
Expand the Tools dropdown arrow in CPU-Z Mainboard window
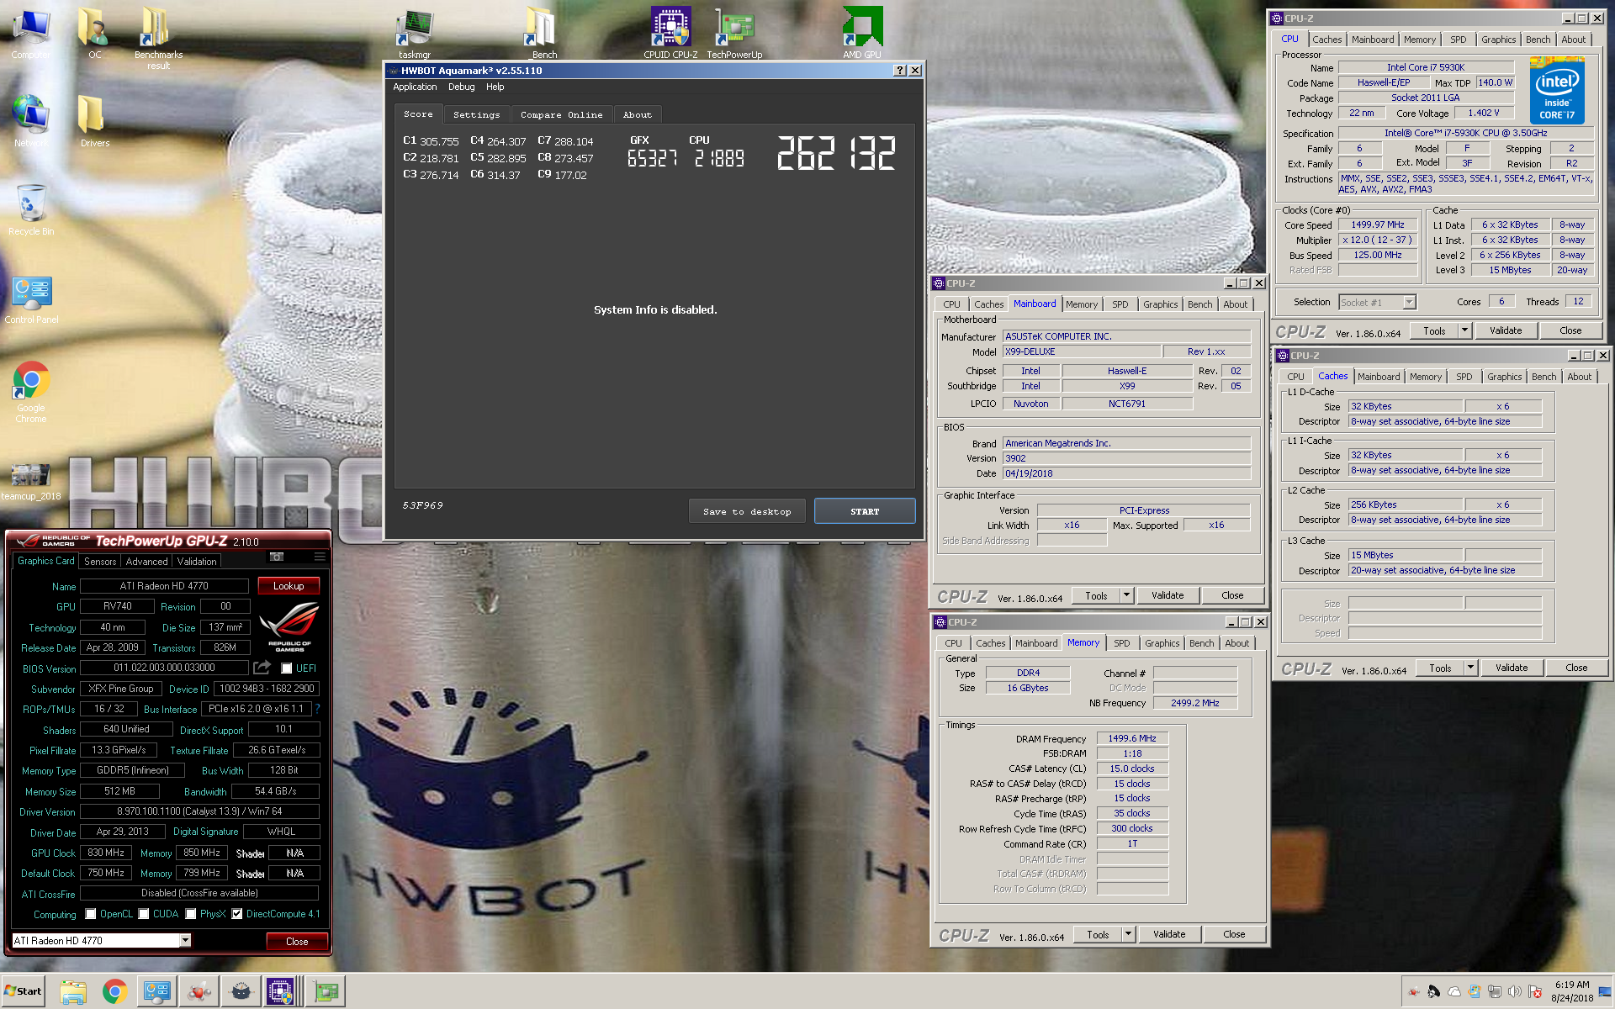(x=1126, y=595)
